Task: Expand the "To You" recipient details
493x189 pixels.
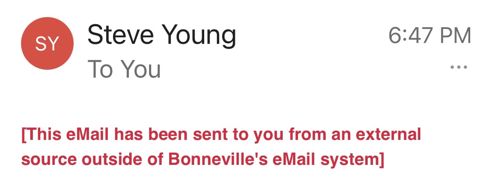Action: 124,69
